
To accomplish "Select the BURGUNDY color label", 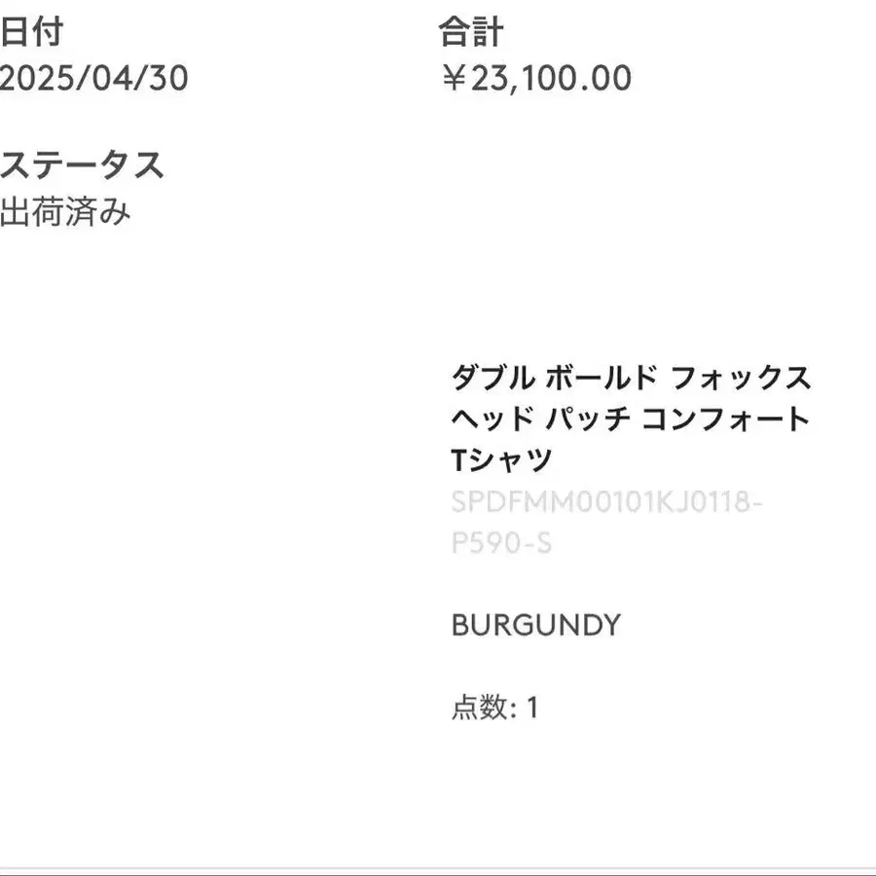I will click(536, 625).
